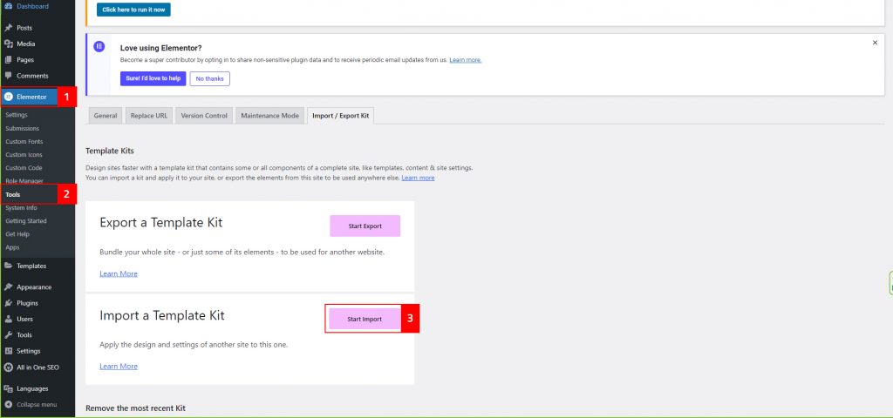Open Learn More under Import a Template Kit
The width and height of the screenshot is (893, 418).
click(x=119, y=367)
